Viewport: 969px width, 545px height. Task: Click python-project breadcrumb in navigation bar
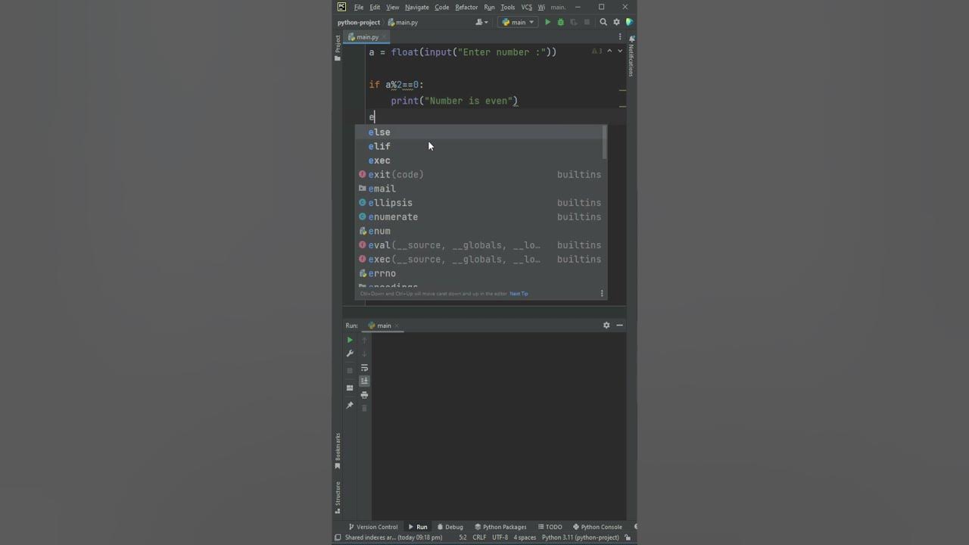(359, 22)
